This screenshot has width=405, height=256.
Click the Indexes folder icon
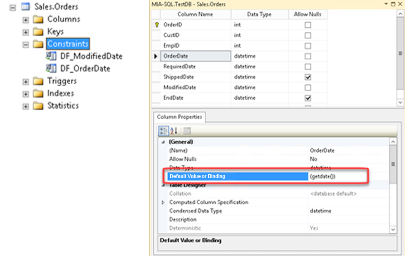(38, 94)
